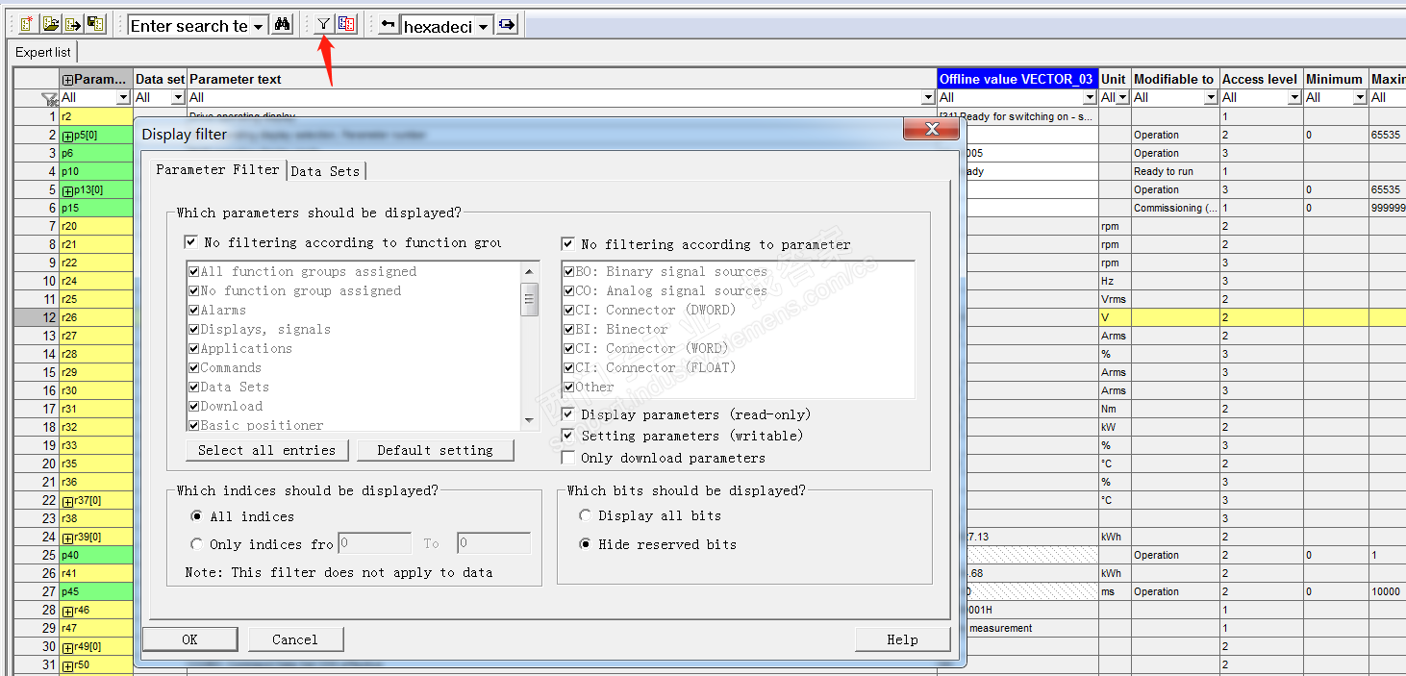Switch to the Expert list tab
Viewport: 1406px width, 676px height.
[43, 53]
